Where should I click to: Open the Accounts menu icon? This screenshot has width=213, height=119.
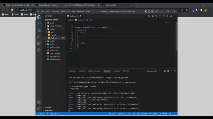tap(39, 102)
